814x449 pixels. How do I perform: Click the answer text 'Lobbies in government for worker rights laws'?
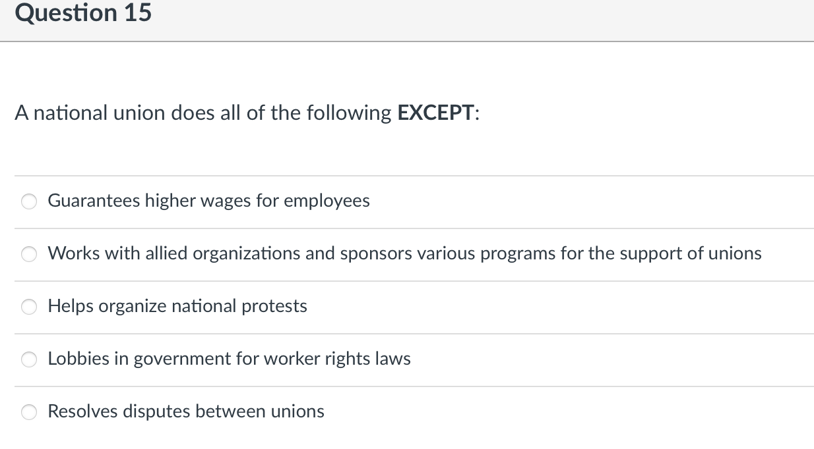(229, 359)
